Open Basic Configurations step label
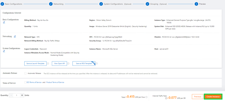Screen dimensions: 225x102 (14, 4)
